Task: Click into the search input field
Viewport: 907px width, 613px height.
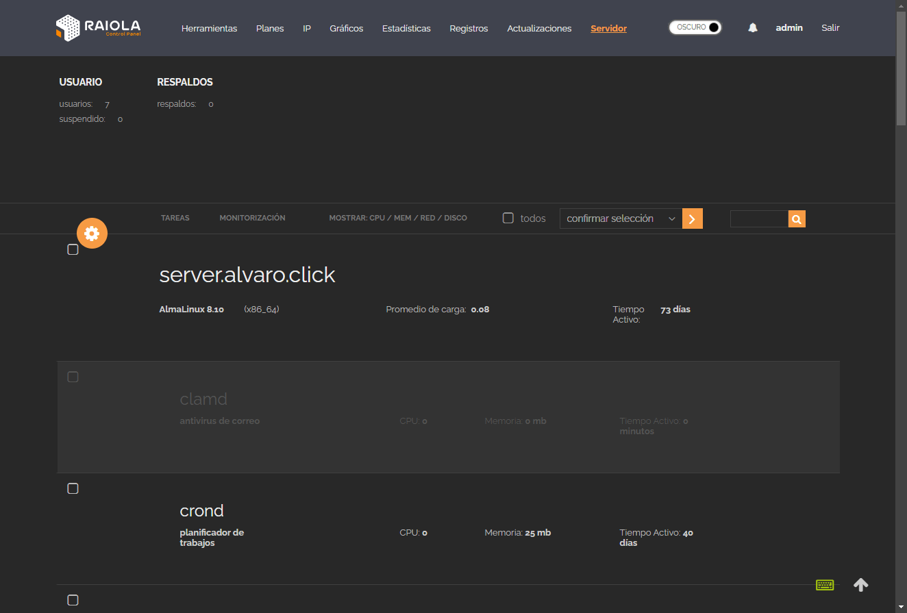Action: pyautogui.click(x=759, y=219)
